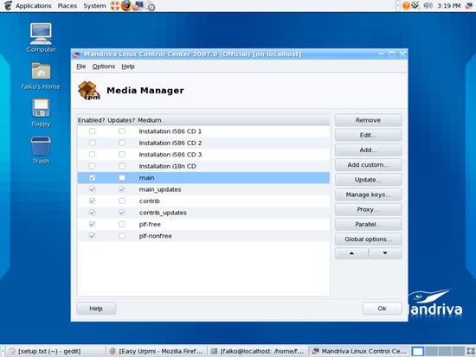Click the rpm box Media Manager icon
This screenshot has width=476, height=357.
(88, 91)
